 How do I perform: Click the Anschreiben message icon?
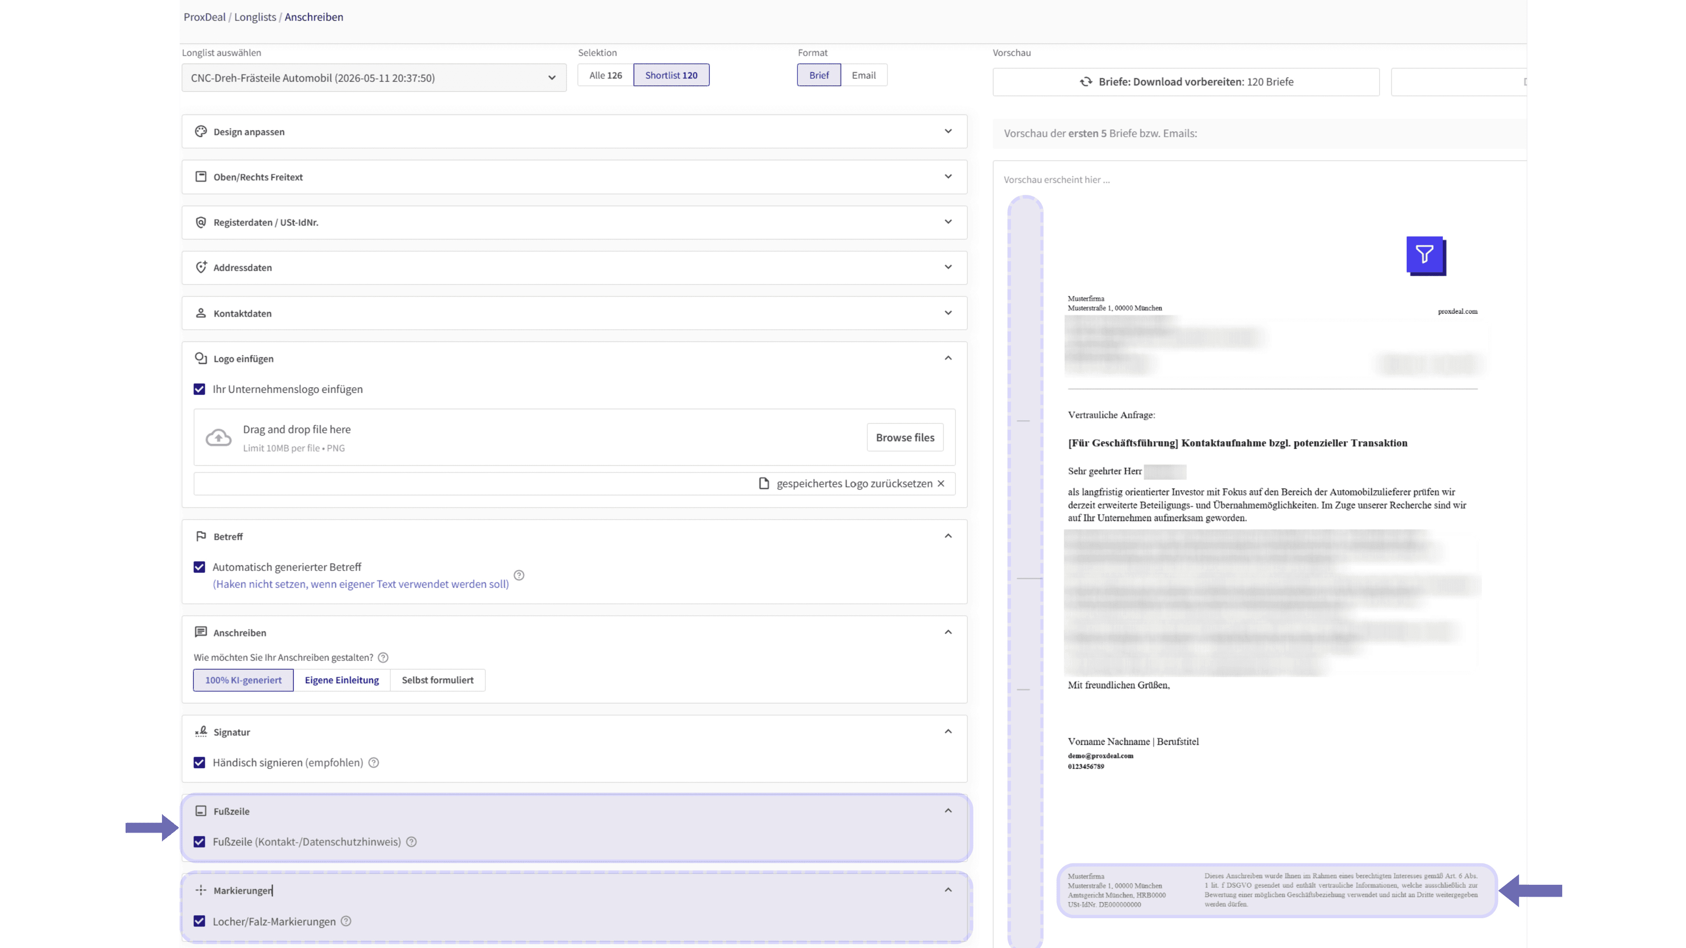pos(201,632)
